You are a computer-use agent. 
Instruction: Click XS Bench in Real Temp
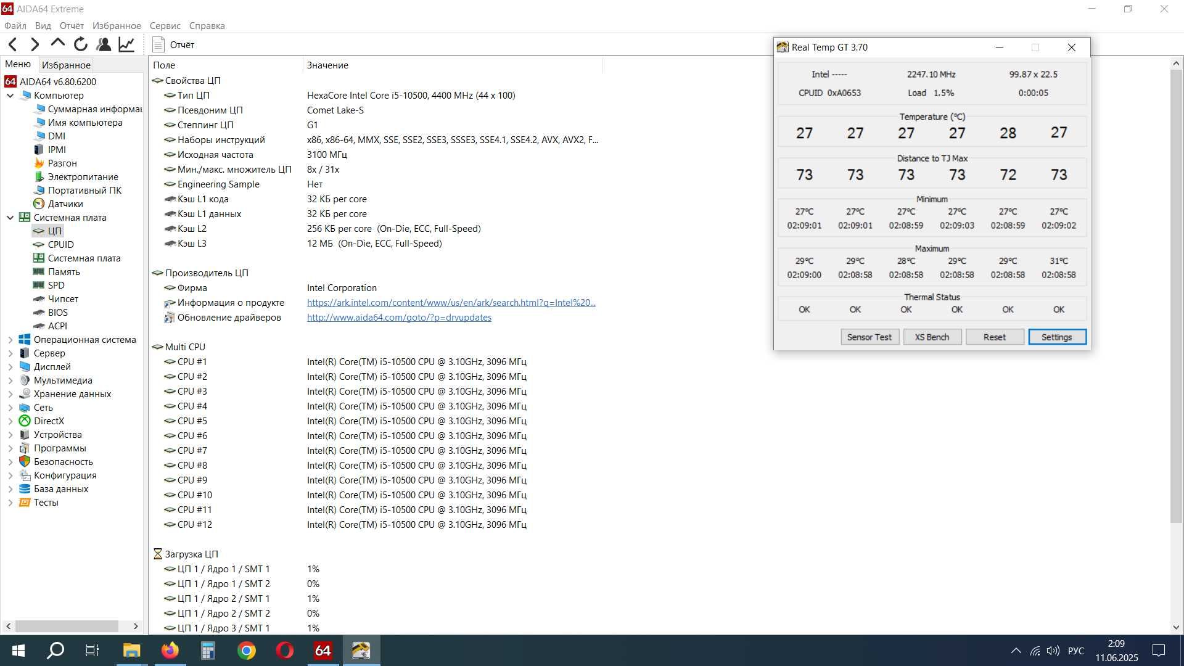932,337
